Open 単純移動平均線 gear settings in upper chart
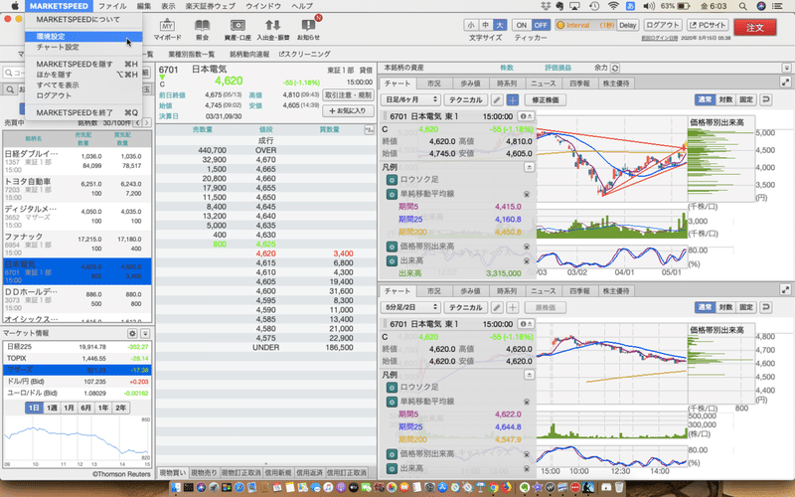Screen dimensions: 795x497 coord(392,194)
